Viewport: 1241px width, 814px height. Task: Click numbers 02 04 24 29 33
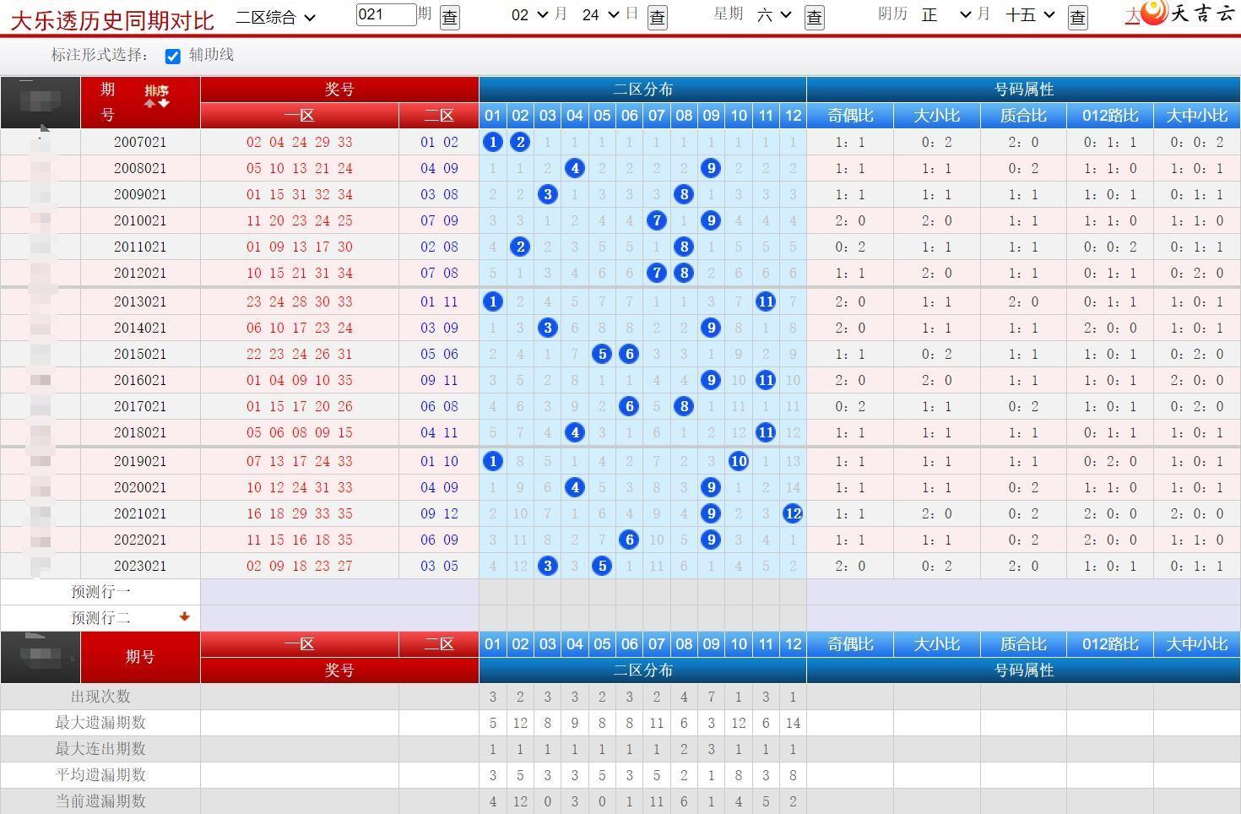300,142
